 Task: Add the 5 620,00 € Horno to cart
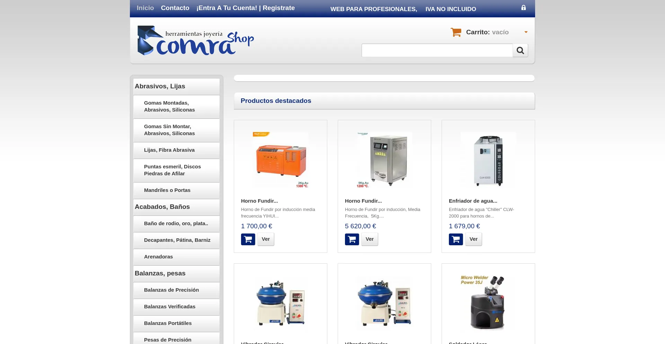coord(352,239)
